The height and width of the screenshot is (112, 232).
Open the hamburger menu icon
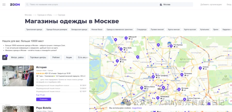[4, 5]
